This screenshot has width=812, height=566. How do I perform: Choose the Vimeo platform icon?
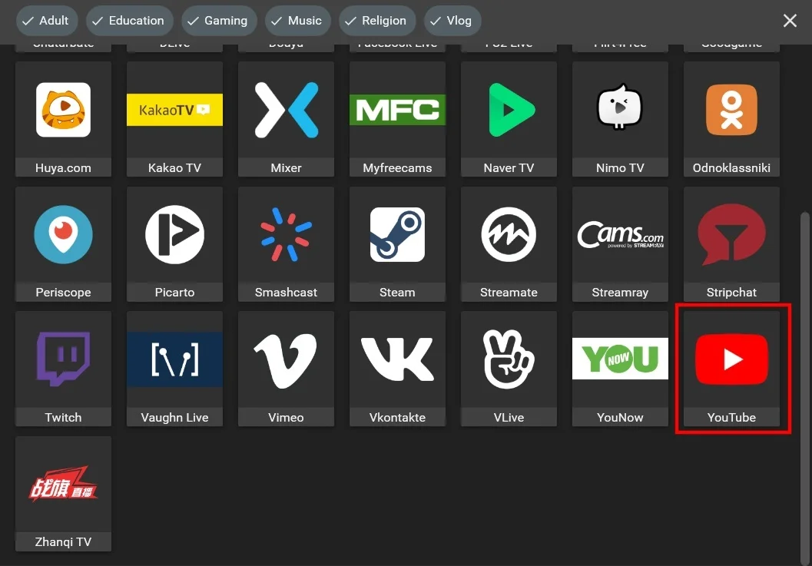(286, 369)
